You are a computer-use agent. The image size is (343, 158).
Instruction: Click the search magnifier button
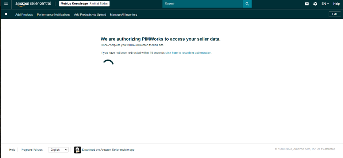coord(247,4)
